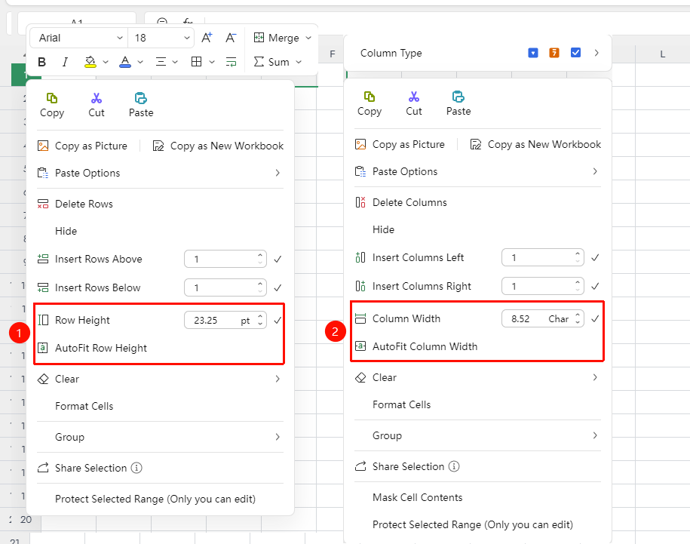Screen dimensions: 690x544
Task: Select the blue dropdown column type icon
Action: 533,53
